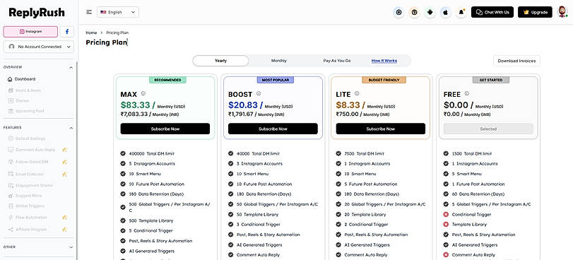Image resolution: width=573 pixels, height=260 pixels.
Task: Click the $83.33 MAX price
Action: point(135,105)
